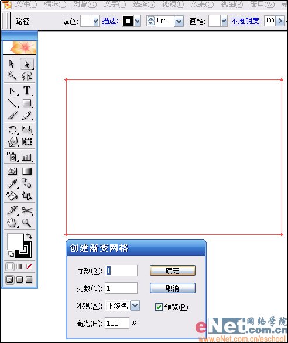Open the 选择(S) menu
This screenshot has width=288, height=343.
tap(144, 4)
